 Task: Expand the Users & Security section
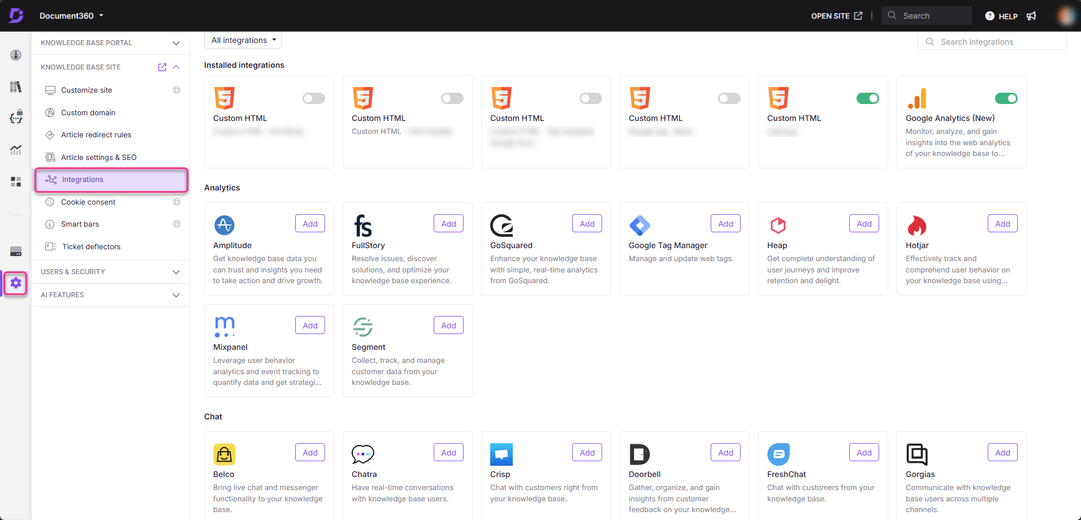tap(111, 272)
